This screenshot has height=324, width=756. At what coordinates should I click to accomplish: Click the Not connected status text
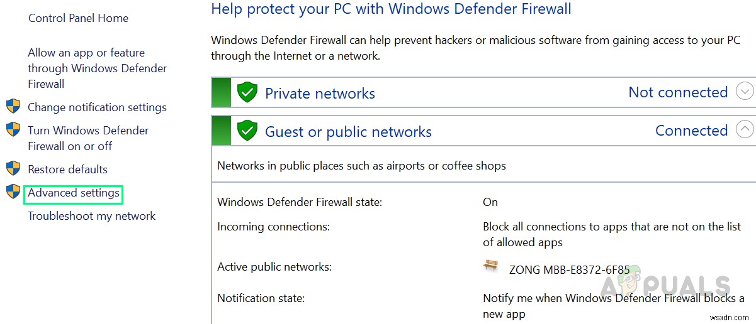(678, 92)
